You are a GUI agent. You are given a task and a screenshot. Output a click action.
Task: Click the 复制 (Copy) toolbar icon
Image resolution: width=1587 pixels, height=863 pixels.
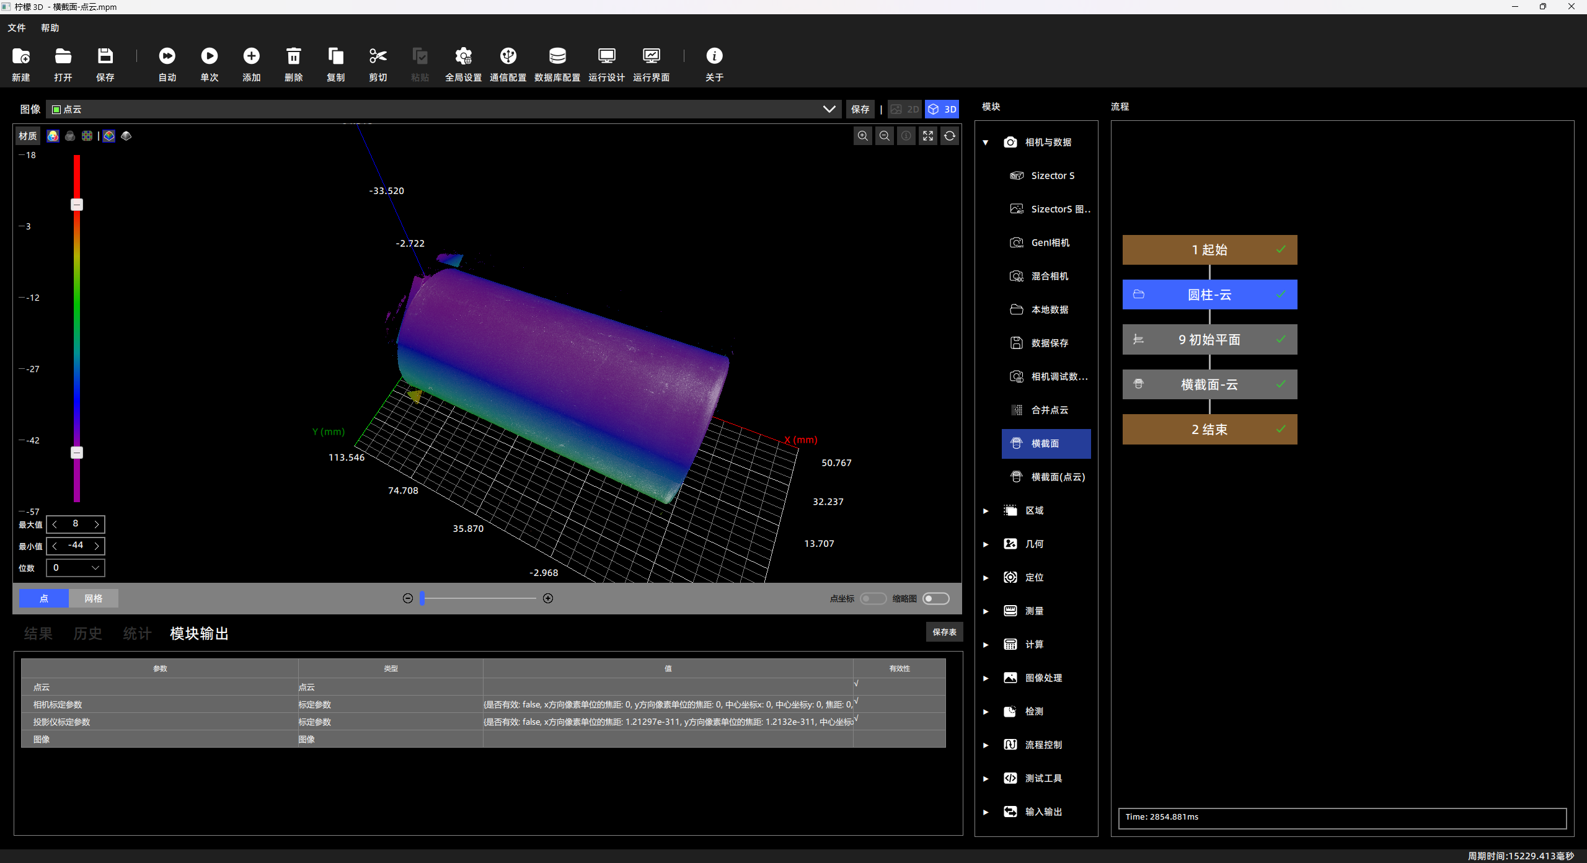tap(336, 56)
